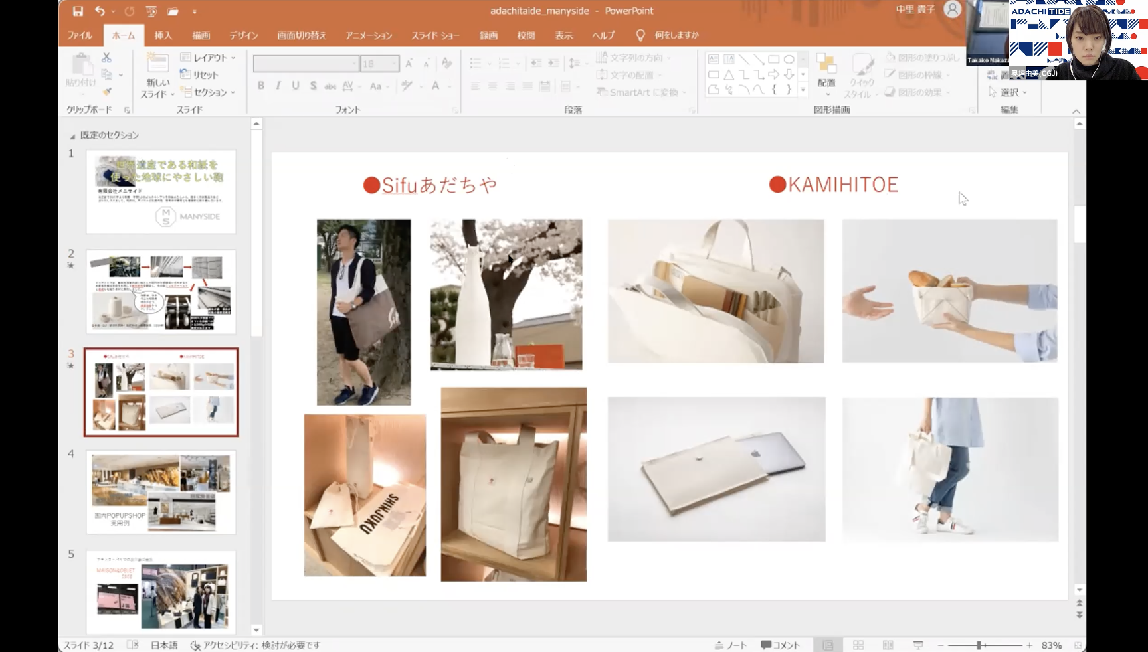Toggle Underline formatting
Image resolution: width=1148 pixels, height=652 pixels.
[296, 86]
